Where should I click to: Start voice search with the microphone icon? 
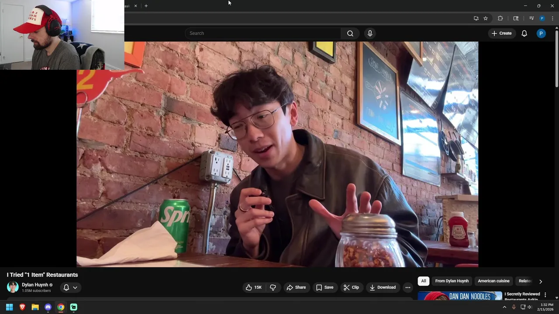[370, 33]
